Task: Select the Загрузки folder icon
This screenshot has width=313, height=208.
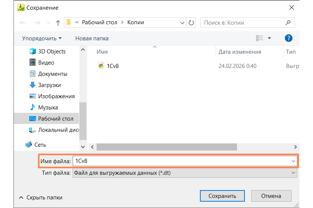Action: tap(32, 85)
